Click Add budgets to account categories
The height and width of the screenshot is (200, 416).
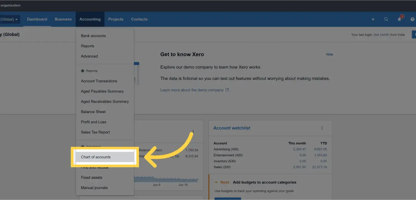[x=265, y=182]
